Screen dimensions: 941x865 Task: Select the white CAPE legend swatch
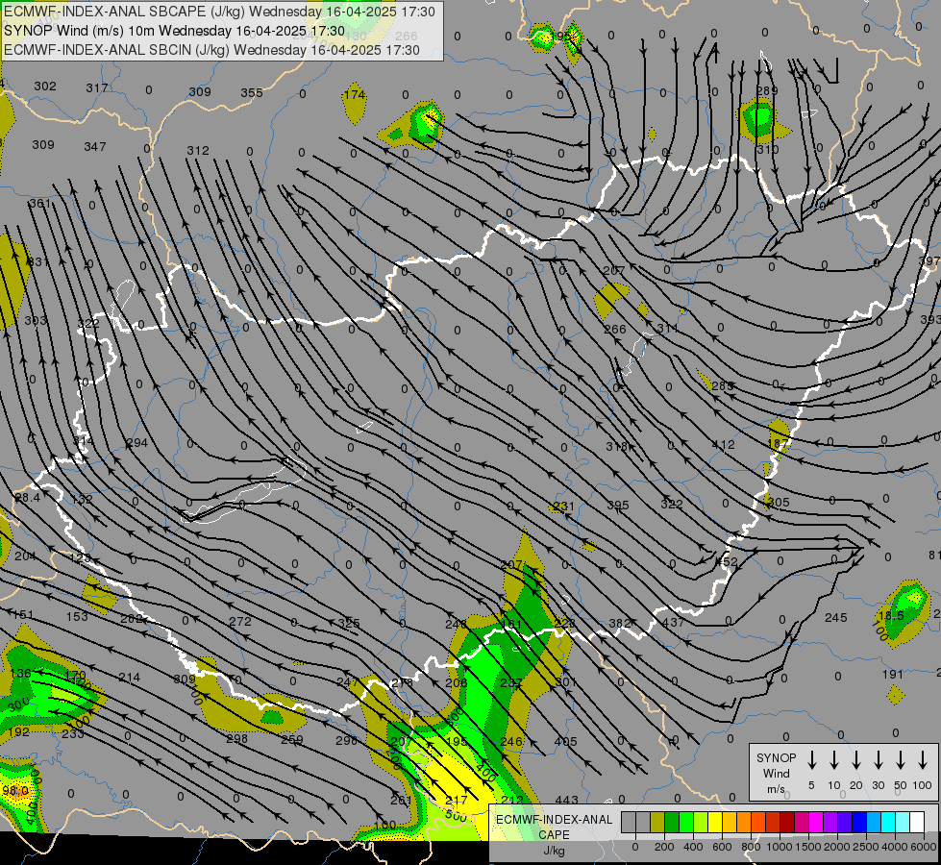coord(917,822)
